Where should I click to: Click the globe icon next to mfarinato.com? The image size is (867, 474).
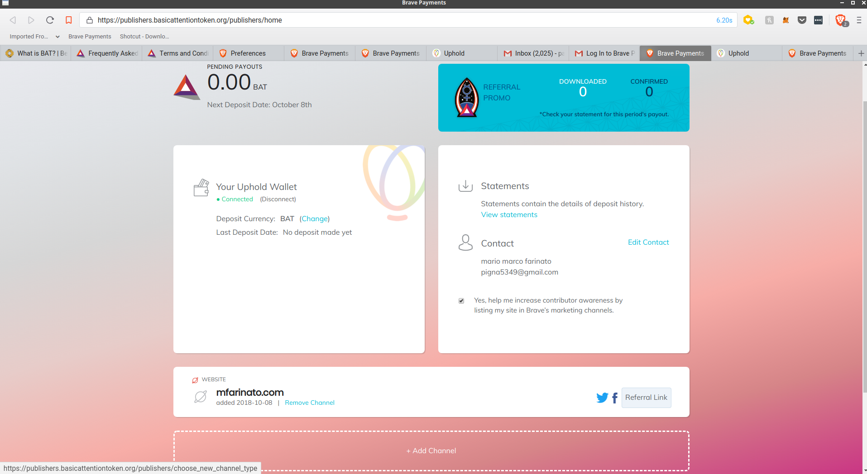(201, 397)
